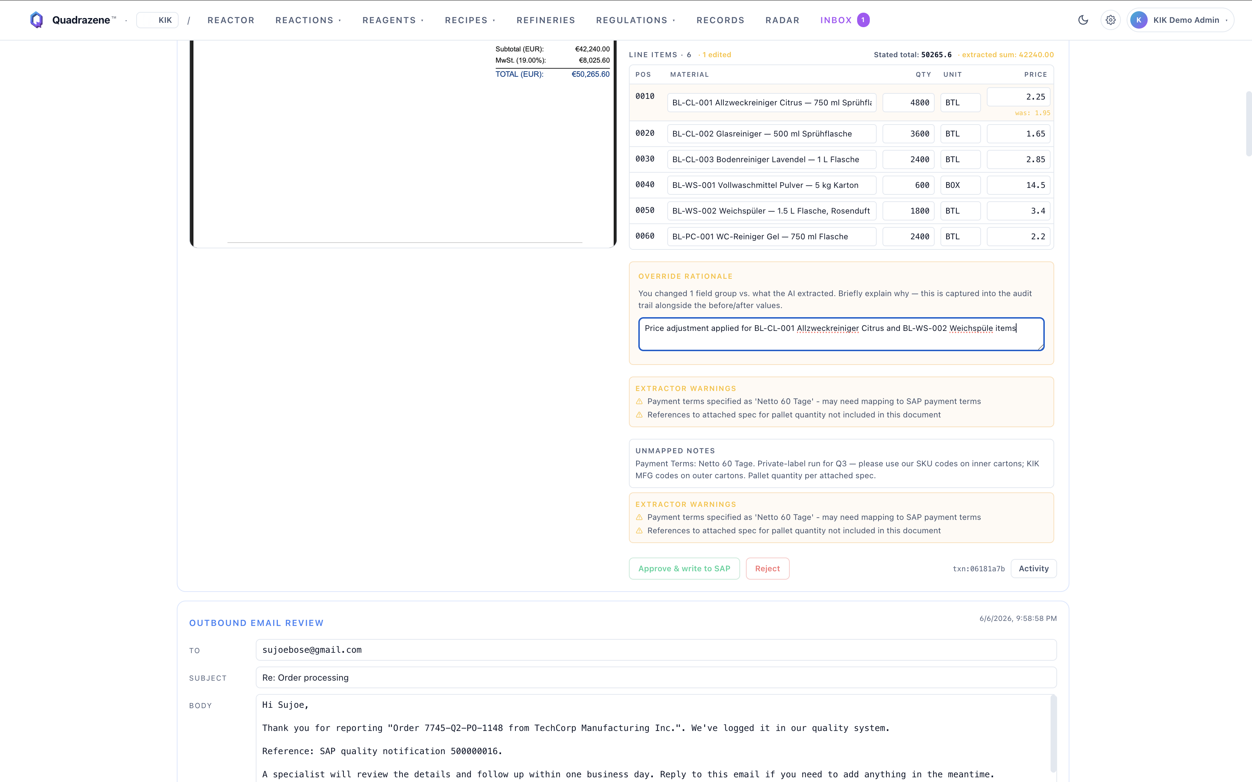Screen dimensions: 1252x782
Task: Click the Quadrazene logo icon
Action: [36, 20]
